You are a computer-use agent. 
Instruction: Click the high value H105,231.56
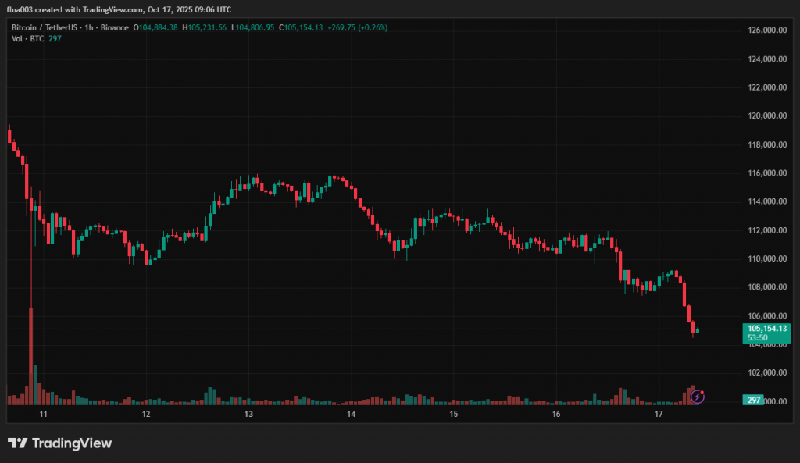[x=205, y=27]
